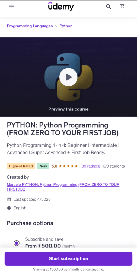
Task: Click the globe icon beside English
Action: (9, 208)
